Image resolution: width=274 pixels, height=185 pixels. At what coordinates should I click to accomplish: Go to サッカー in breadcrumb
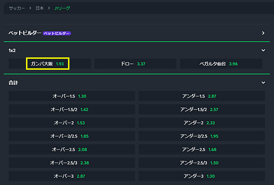pyautogui.click(x=17, y=9)
